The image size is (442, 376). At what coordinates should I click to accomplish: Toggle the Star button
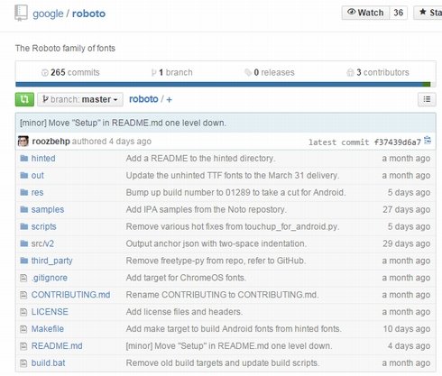pos(428,13)
